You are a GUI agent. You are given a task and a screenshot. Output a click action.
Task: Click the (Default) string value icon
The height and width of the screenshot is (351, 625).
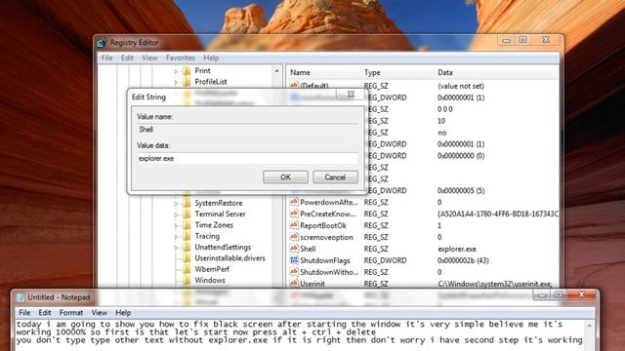pos(294,86)
